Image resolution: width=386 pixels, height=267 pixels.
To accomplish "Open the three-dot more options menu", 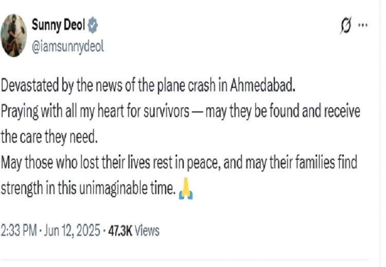I will [x=363, y=25].
